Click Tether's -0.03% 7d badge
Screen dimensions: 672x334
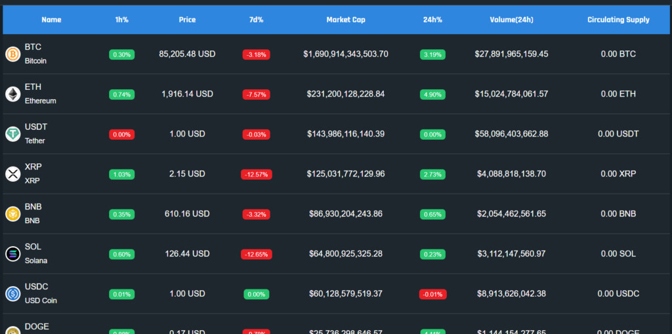[257, 135]
